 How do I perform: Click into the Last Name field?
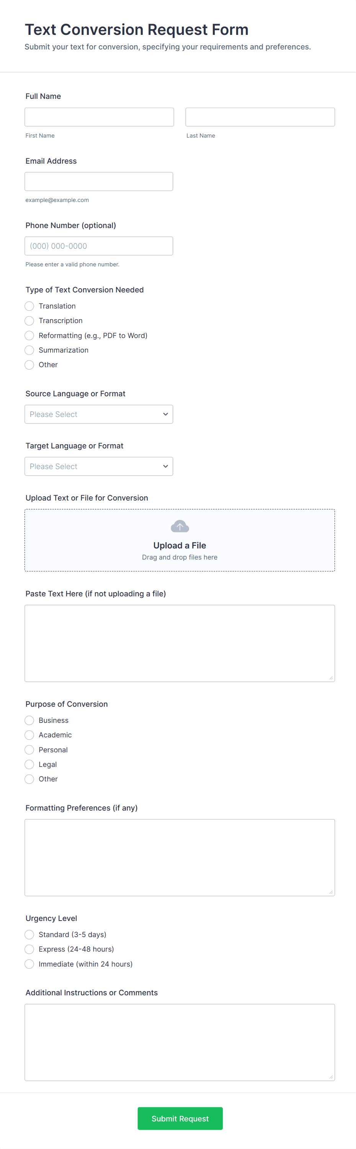[260, 117]
